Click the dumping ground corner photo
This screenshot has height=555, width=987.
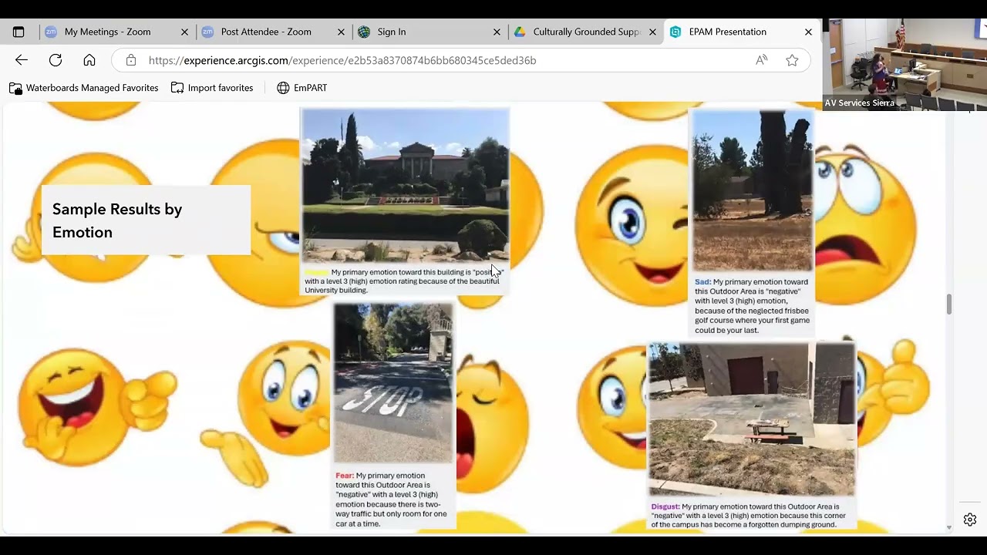tap(753, 419)
